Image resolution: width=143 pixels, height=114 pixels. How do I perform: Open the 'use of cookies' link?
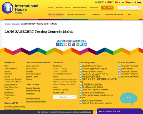tap(85, 112)
